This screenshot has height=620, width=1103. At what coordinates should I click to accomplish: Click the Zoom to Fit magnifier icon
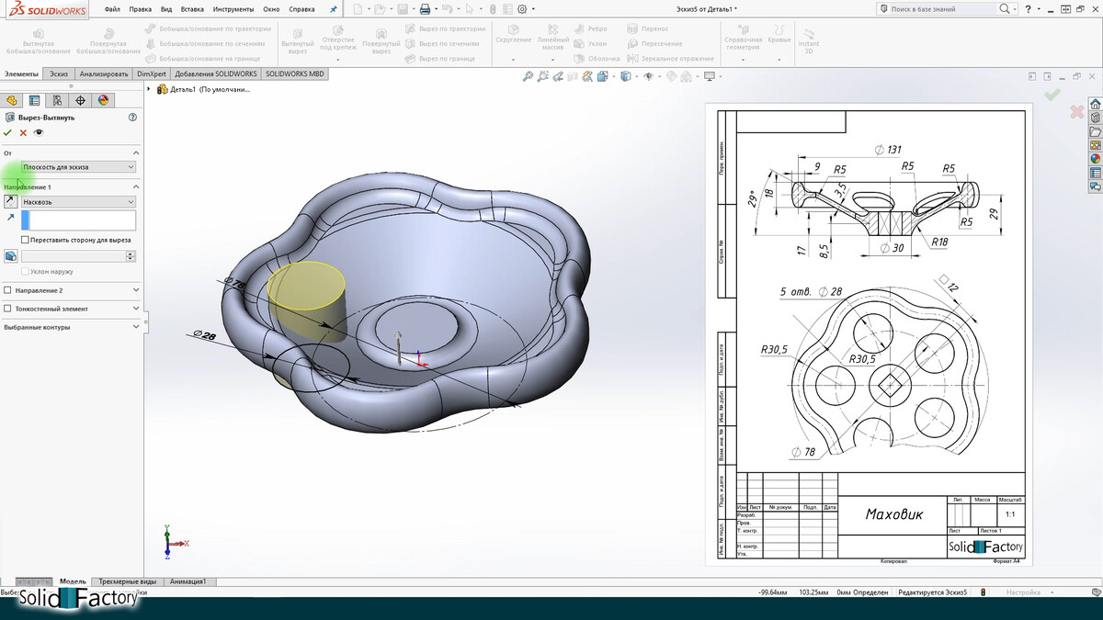[x=528, y=77]
